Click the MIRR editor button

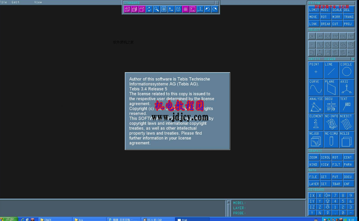pyautogui.click(x=337, y=17)
